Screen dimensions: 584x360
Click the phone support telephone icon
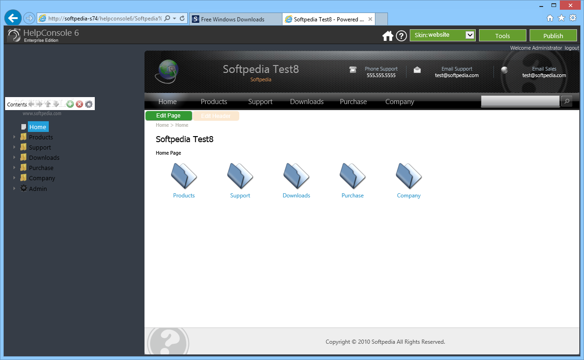click(x=353, y=70)
